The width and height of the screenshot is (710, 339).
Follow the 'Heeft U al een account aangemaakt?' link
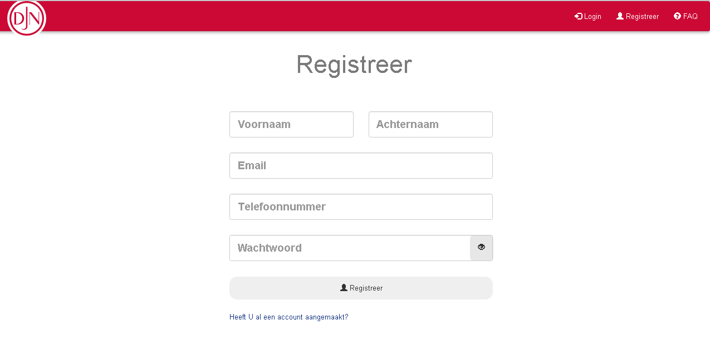click(288, 317)
